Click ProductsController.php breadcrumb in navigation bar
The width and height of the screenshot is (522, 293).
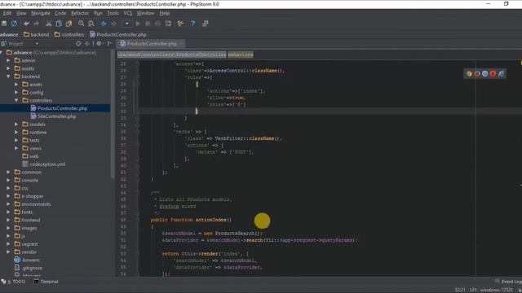[118, 34]
